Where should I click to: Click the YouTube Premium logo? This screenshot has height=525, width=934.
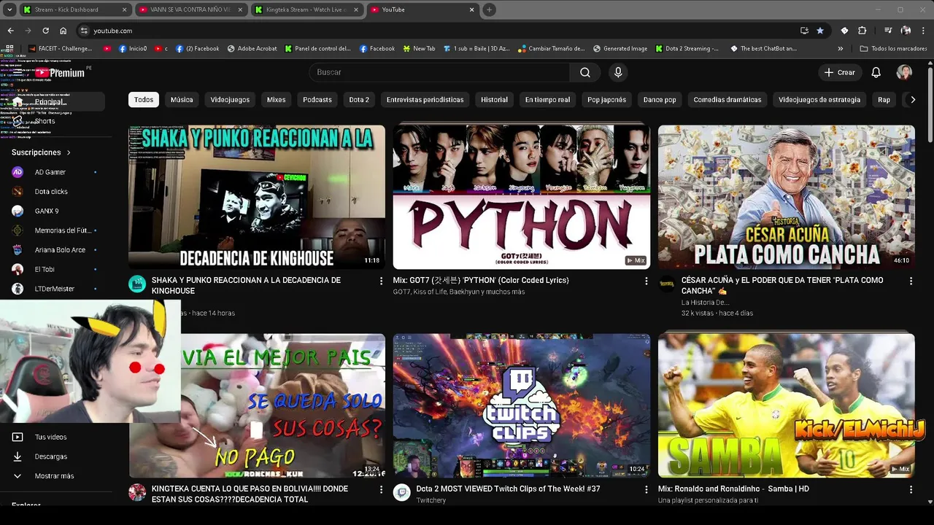pyautogui.click(x=60, y=72)
